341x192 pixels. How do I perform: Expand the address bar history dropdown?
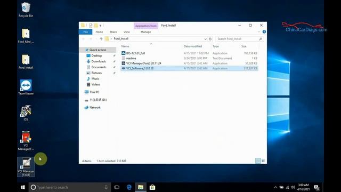click(x=205, y=39)
